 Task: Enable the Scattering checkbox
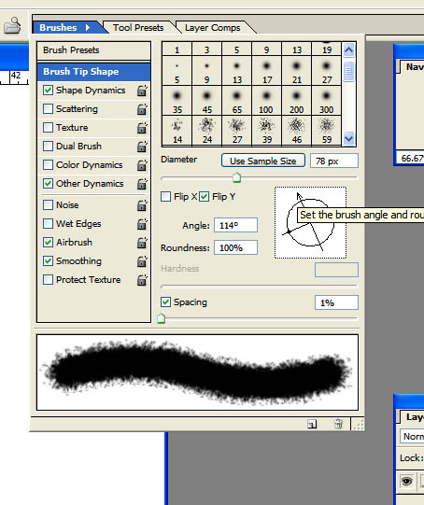[48, 109]
